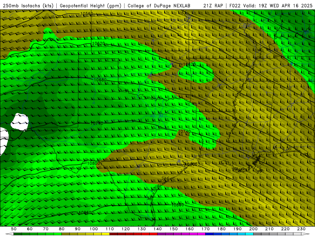315x236 pixels.
Task: Click the 190 knot tick label on colorbar
Action: [237, 229]
